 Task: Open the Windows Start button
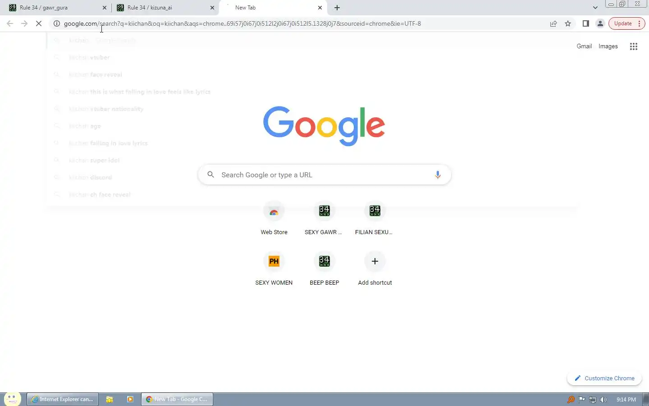[12, 399]
